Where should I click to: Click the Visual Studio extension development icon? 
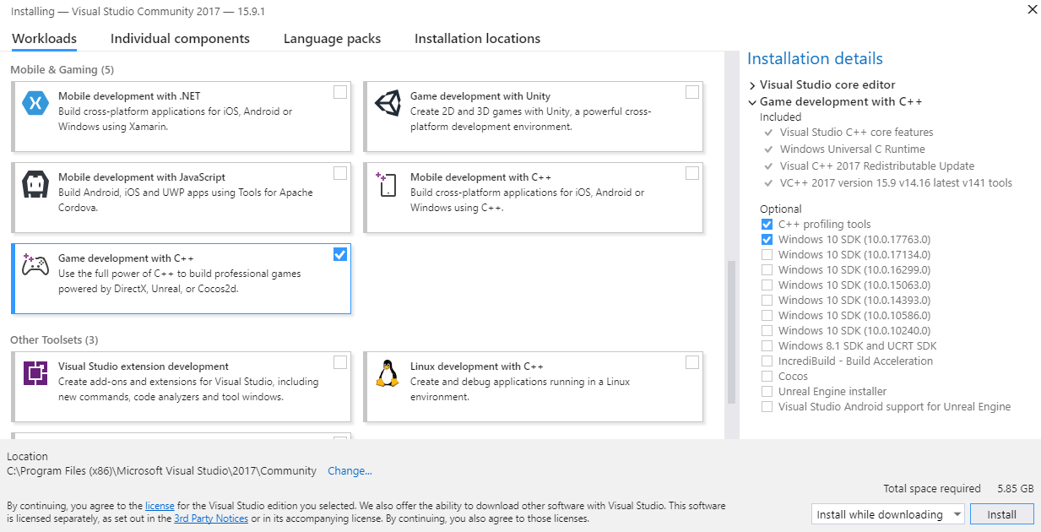pos(35,373)
